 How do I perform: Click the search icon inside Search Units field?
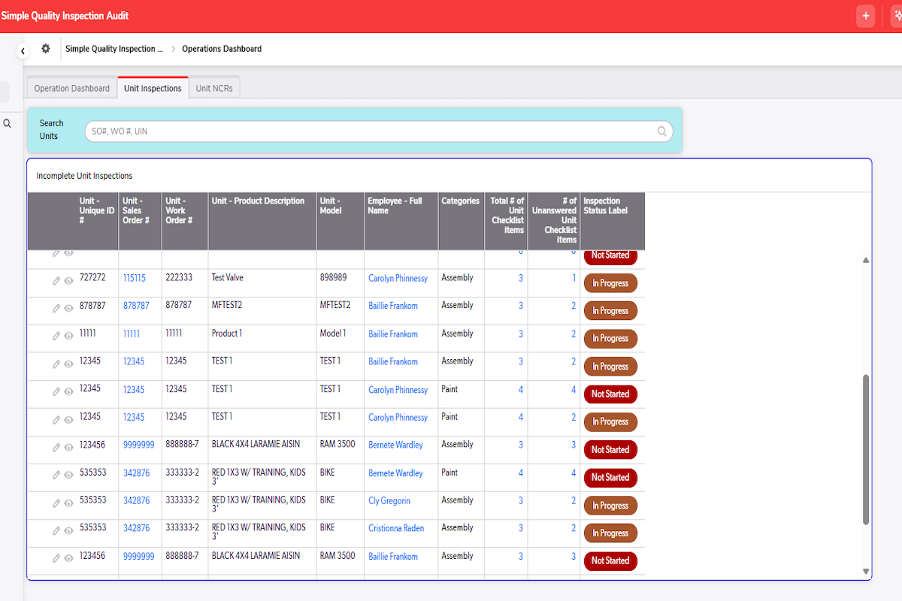coord(662,131)
